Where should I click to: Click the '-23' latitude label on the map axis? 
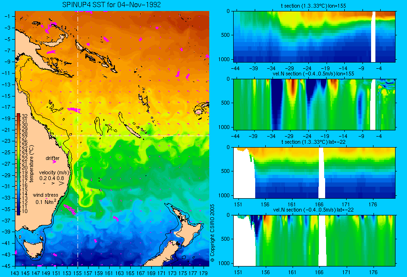point(6,141)
